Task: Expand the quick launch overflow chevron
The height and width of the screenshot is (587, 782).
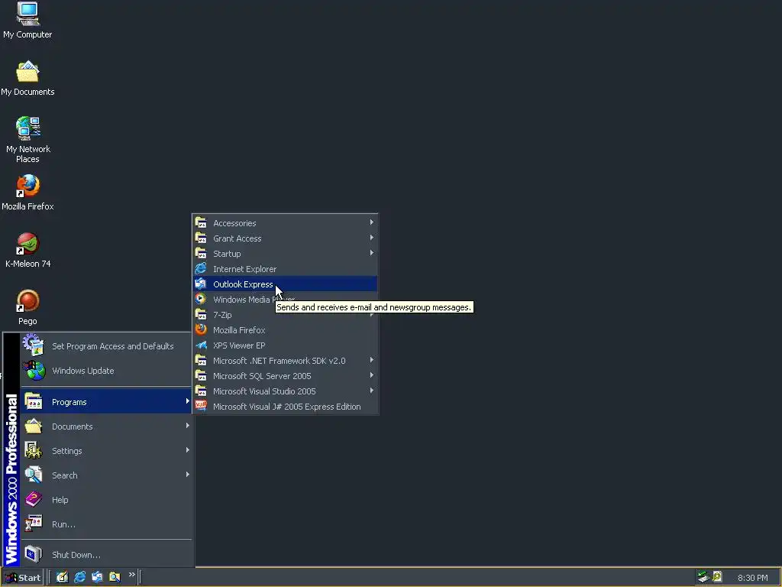Action: [131, 575]
